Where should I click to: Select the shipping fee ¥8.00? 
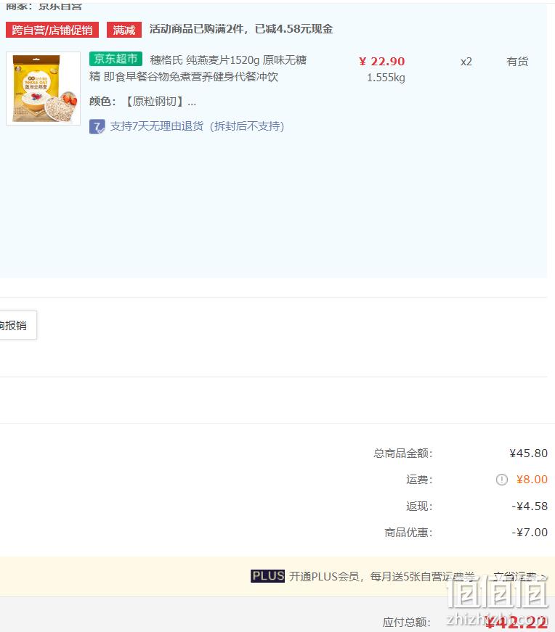(532, 479)
